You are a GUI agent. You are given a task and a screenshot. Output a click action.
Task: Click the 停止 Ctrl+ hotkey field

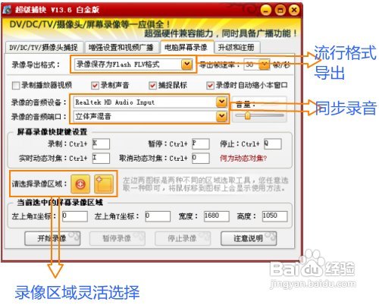(x=273, y=143)
